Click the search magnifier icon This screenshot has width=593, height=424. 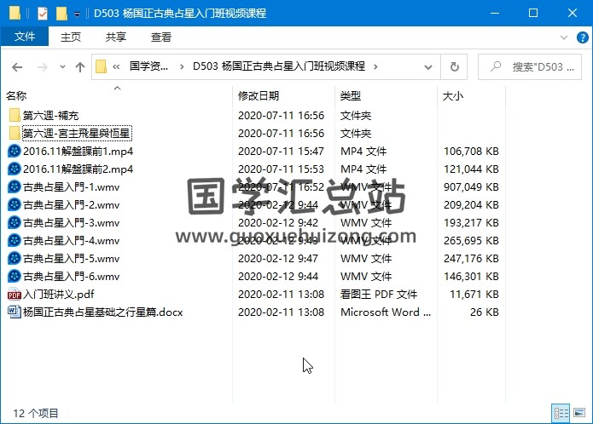(x=496, y=66)
